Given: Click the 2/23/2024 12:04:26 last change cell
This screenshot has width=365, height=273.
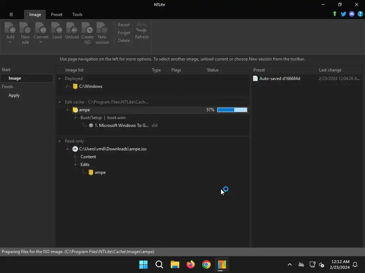Looking at the screenshot, I should [339, 79].
